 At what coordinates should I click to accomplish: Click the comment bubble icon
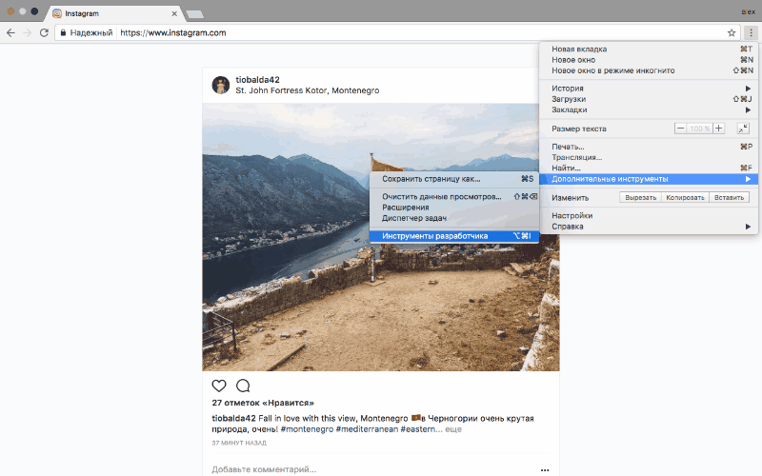243,386
